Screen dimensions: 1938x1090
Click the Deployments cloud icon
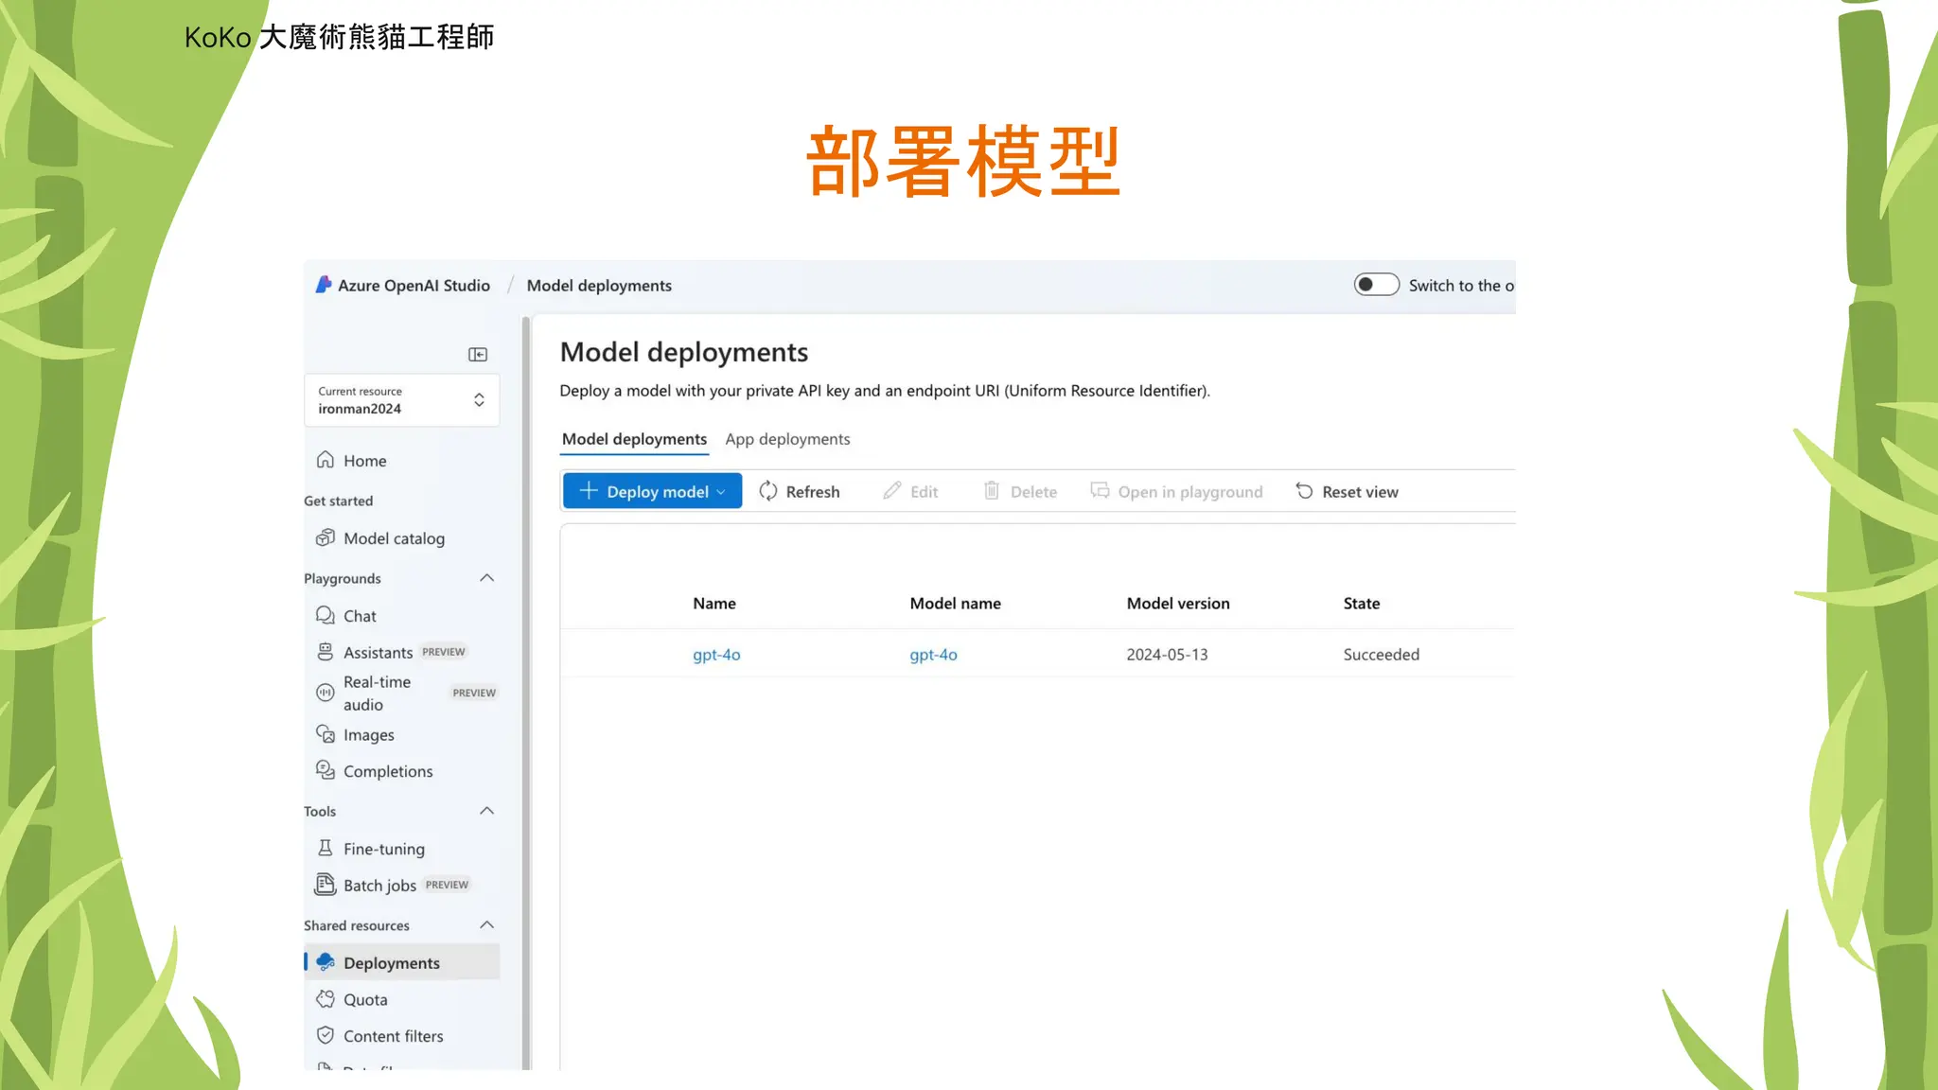(325, 962)
